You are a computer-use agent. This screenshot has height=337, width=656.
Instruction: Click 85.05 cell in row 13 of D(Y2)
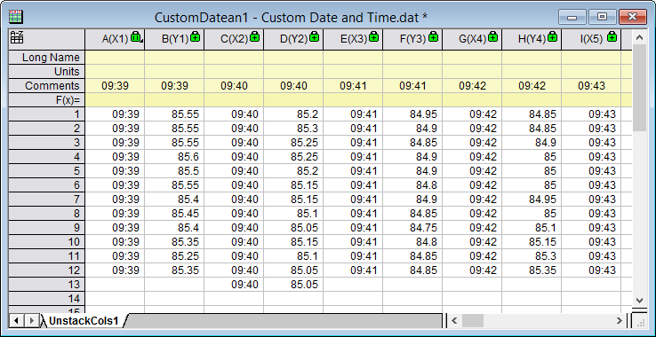coord(293,285)
